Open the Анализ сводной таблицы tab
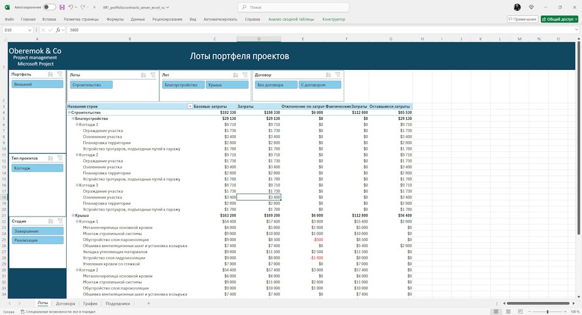This screenshot has height=315, width=582. [291, 20]
